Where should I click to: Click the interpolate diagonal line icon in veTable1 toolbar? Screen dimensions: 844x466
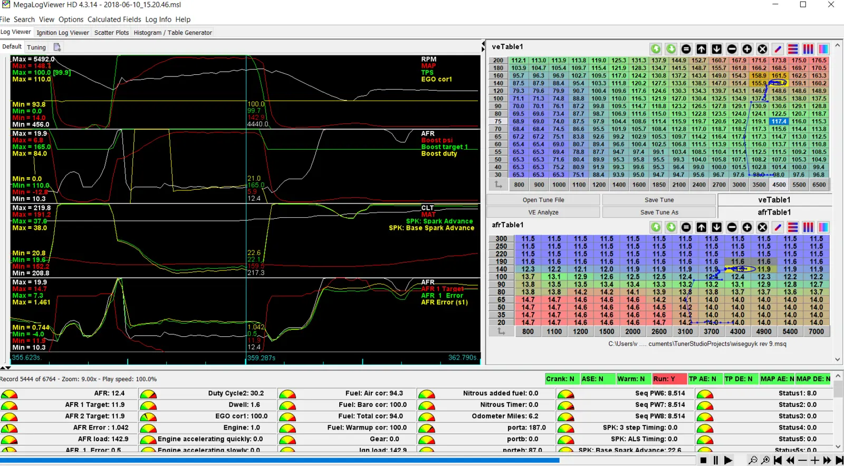click(778, 49)
